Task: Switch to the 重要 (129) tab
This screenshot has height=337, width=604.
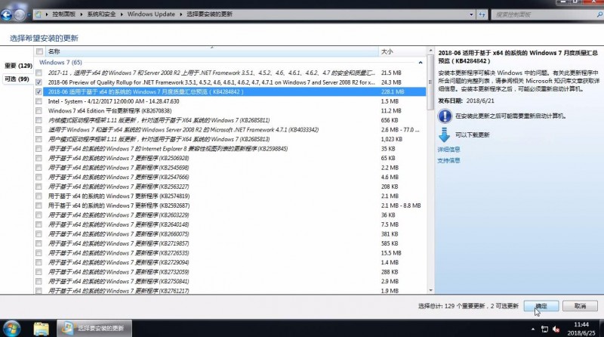Action: (x=18, y=66)
